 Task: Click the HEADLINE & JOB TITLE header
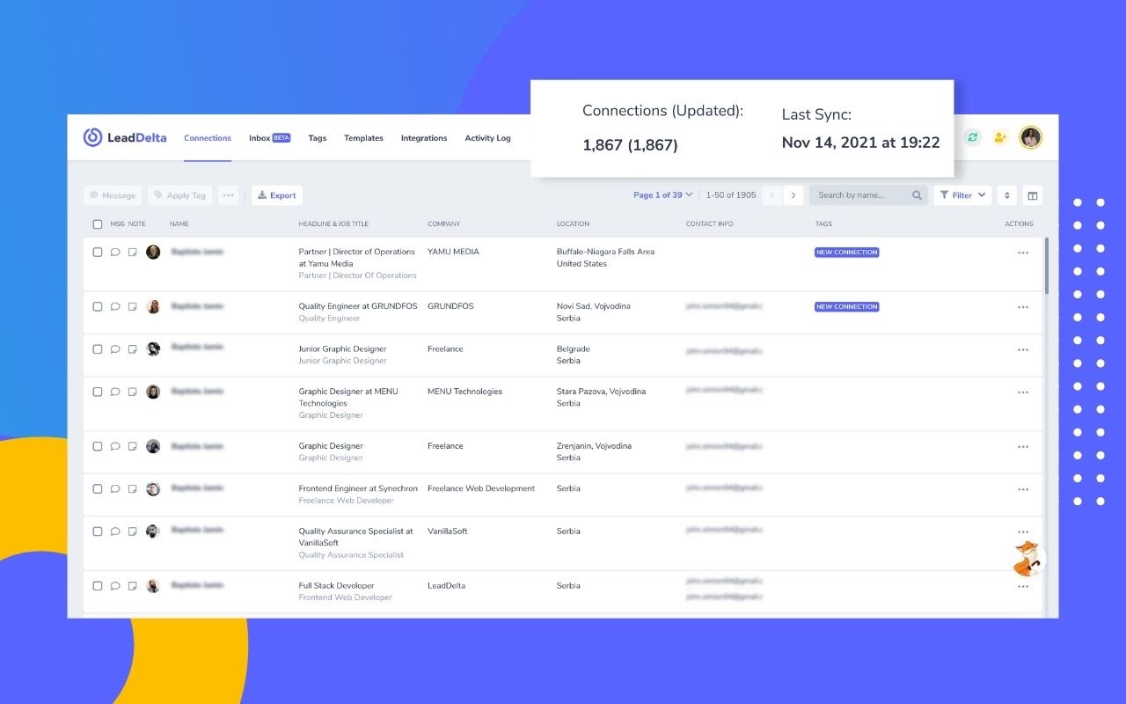[x=333, y=224]
